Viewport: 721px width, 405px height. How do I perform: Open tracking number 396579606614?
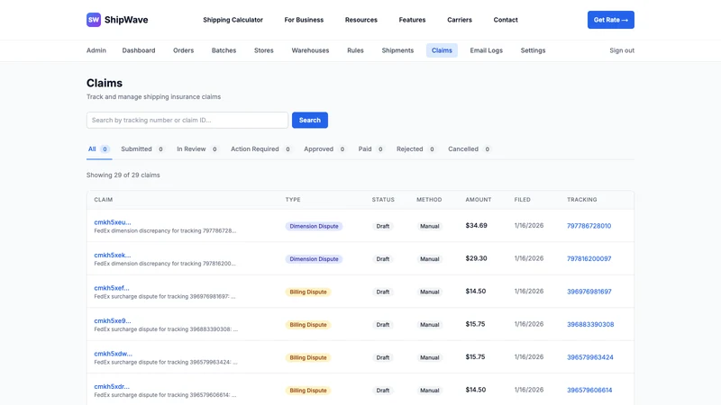(589, 391)
